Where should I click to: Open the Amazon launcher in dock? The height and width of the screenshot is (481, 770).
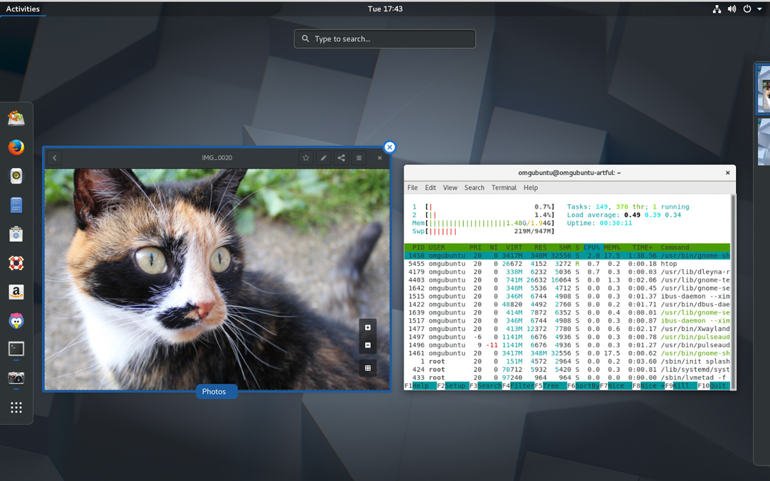pyautogui.click(x=16, y=292)
